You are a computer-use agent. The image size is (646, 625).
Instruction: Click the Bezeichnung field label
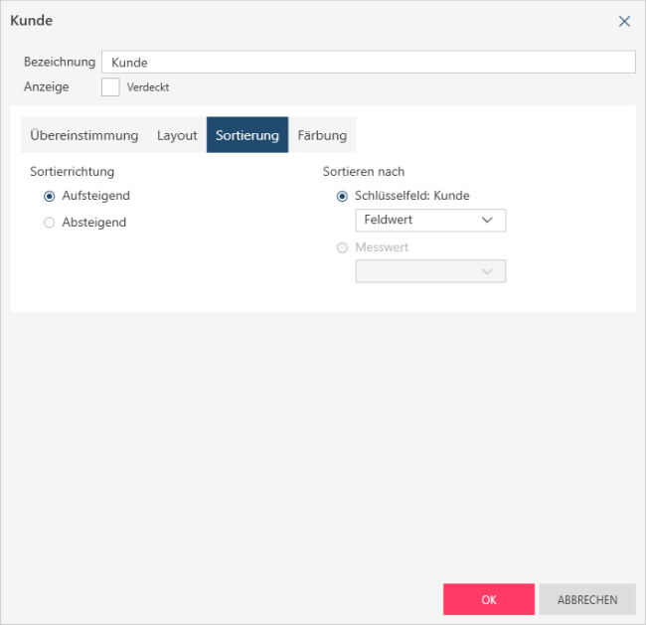coord(60,62)
